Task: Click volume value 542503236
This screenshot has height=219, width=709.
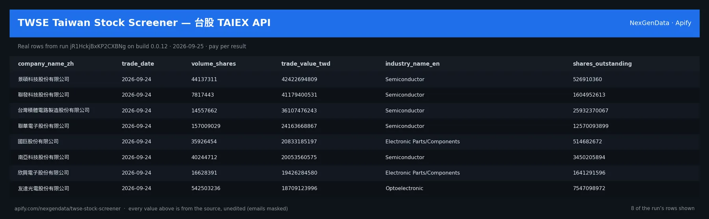Action: [206, 188]
